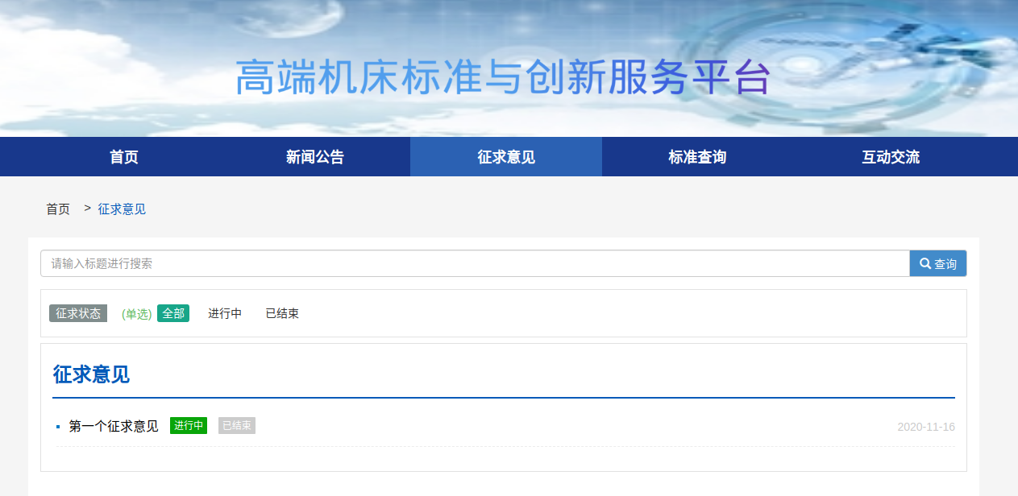Click the green (单选) hint text
Screen dimensions: 1018x496
tap(136, 314)
